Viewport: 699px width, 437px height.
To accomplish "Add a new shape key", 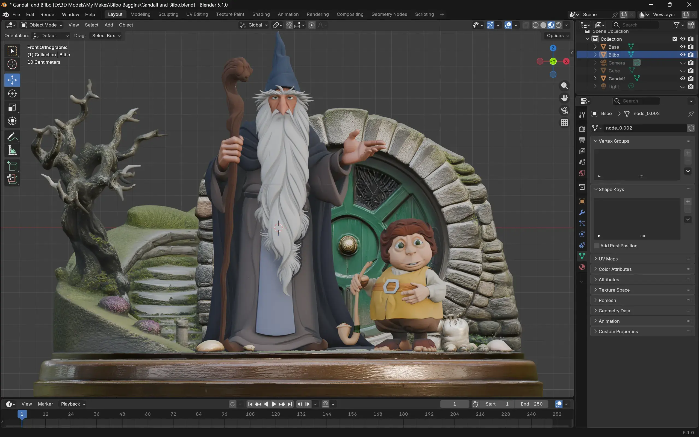I will tap(688, 201).
